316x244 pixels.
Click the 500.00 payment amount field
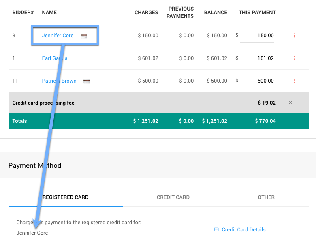point(257,81)
